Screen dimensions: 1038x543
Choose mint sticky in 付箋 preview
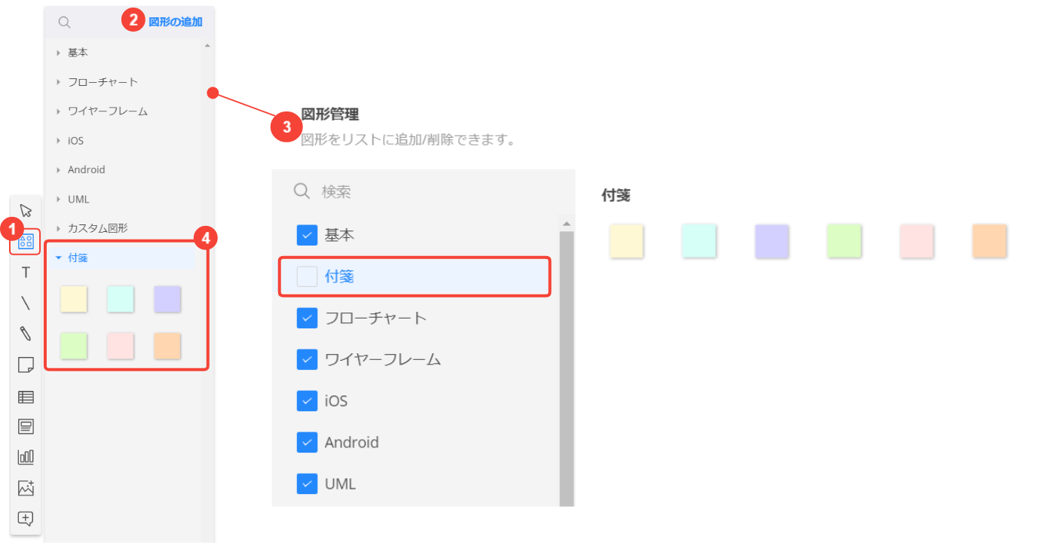tap(699, 241)
